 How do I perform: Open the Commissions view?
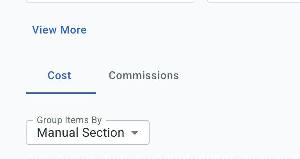tap(143, 76)
